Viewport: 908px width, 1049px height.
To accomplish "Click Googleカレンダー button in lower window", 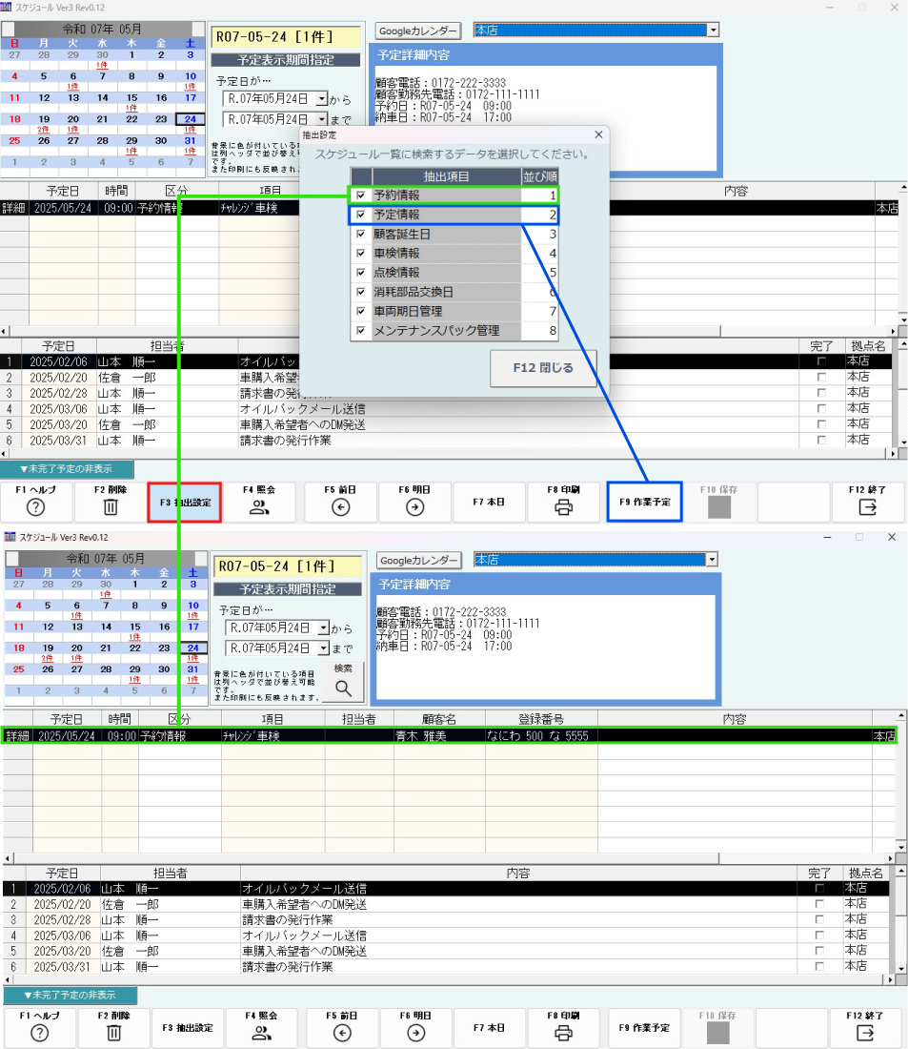I will tap(420, 561).
